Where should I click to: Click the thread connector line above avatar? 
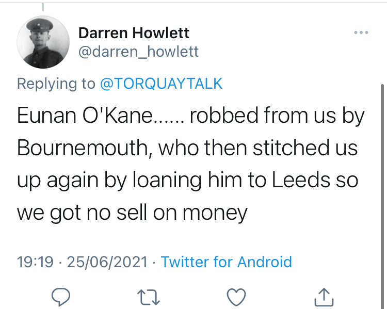[x=43, y=6]
